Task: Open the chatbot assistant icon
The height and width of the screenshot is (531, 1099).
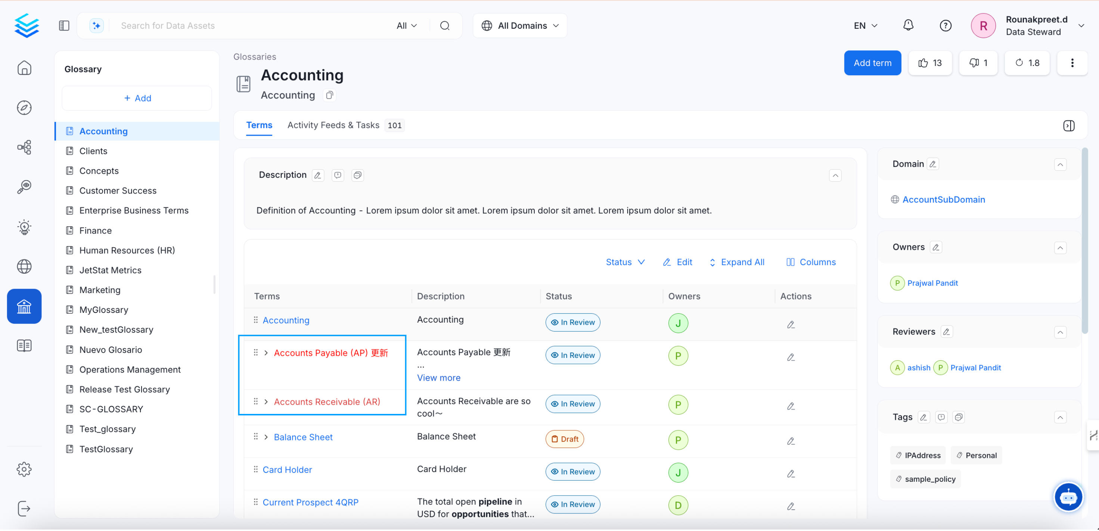Action: [1068, 497]
